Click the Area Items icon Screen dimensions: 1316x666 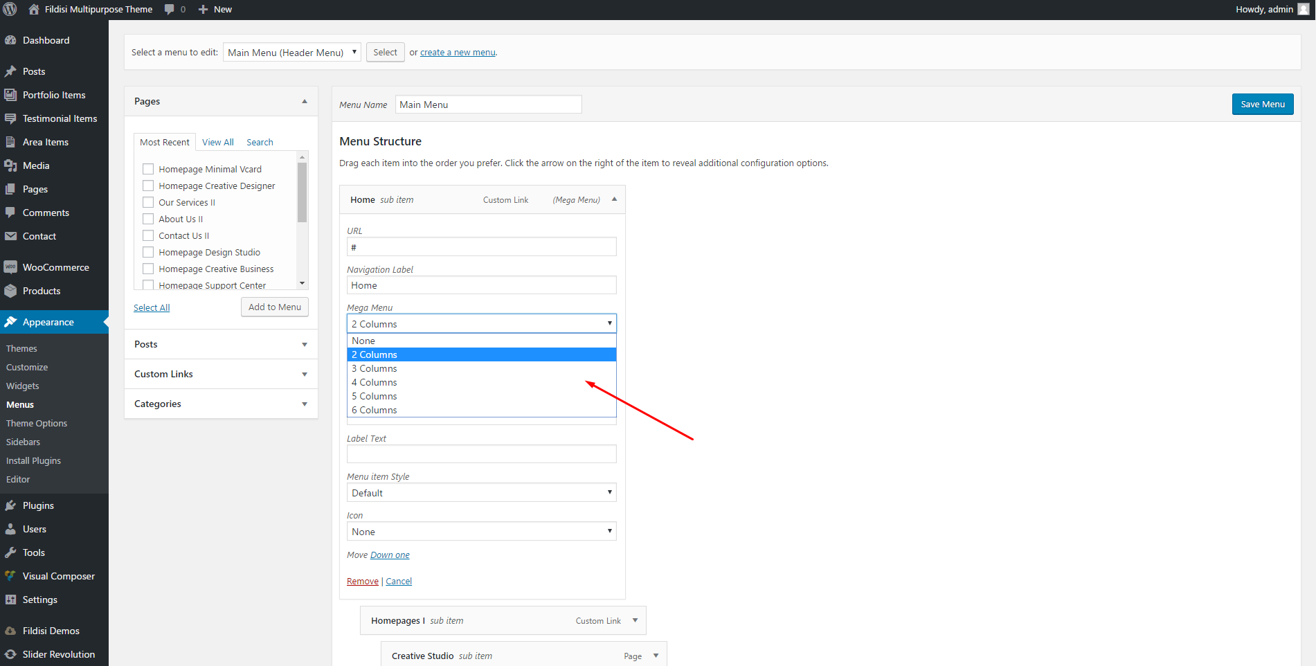[x=10, y=142]
